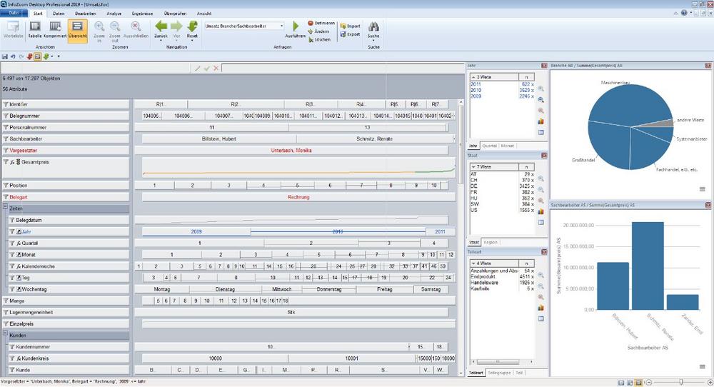Click the formula input field in edit bar

tap(343, 69)
